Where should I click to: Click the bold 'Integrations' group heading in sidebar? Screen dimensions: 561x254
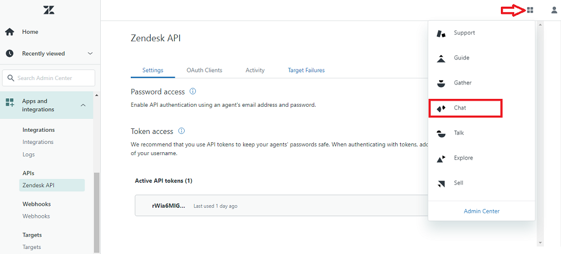[x=38, y=130]
